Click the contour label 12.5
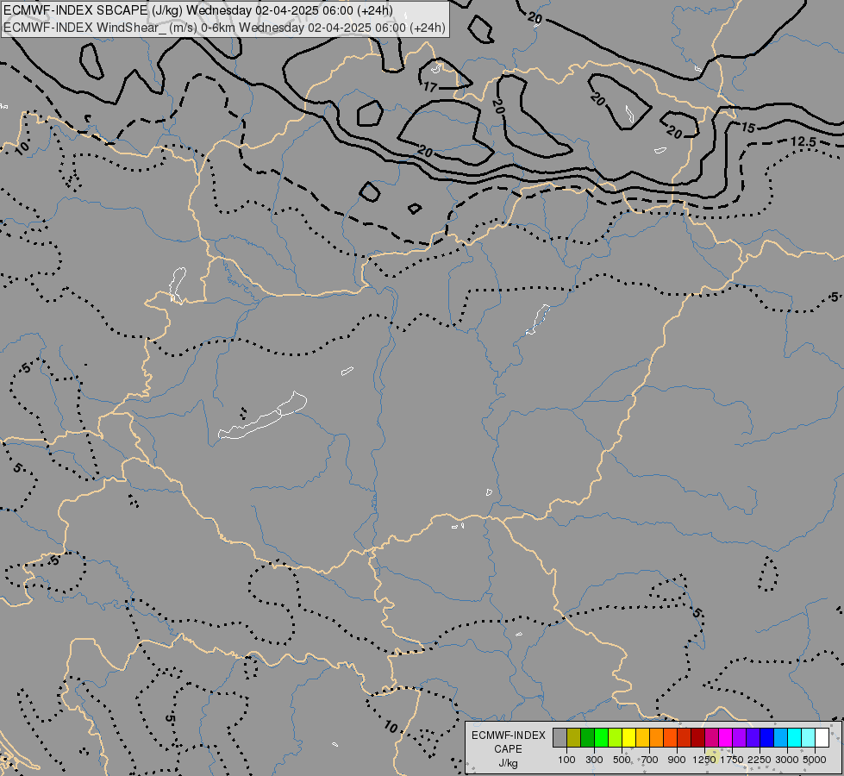844x776 pixels. pyautogui.click(x=803, y=141)
